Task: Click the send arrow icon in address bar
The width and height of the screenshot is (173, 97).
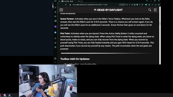Action: [140, 5]
